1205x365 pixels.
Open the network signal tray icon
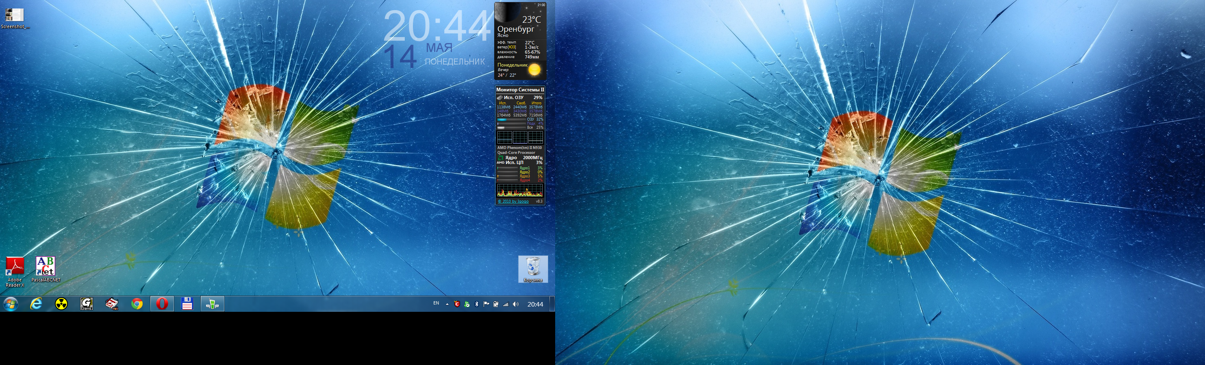[x=506, y=304]
